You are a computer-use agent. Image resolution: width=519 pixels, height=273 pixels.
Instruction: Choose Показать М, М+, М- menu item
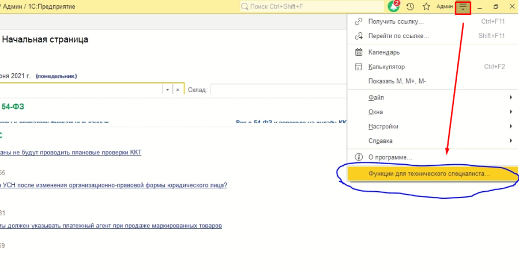click(x=397, y=81)
